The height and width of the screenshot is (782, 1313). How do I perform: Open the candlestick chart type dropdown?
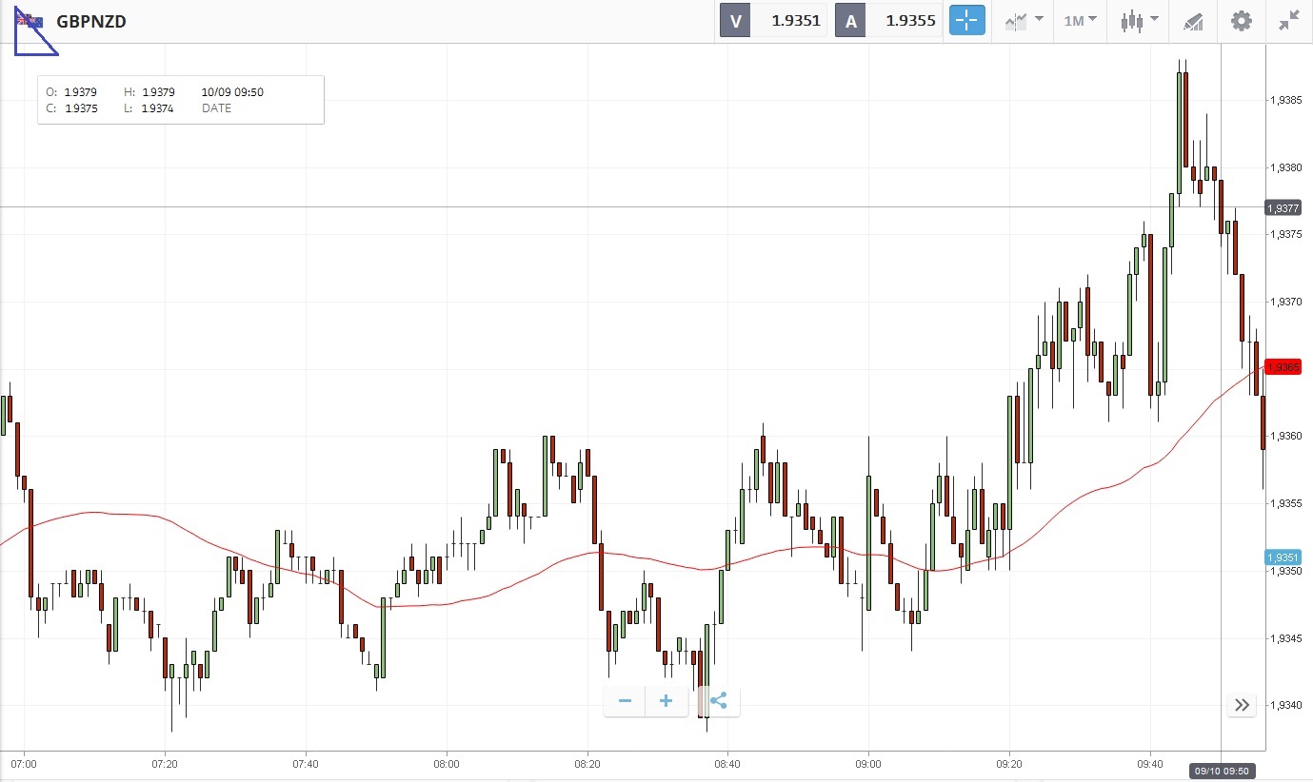pos(1139,20)
